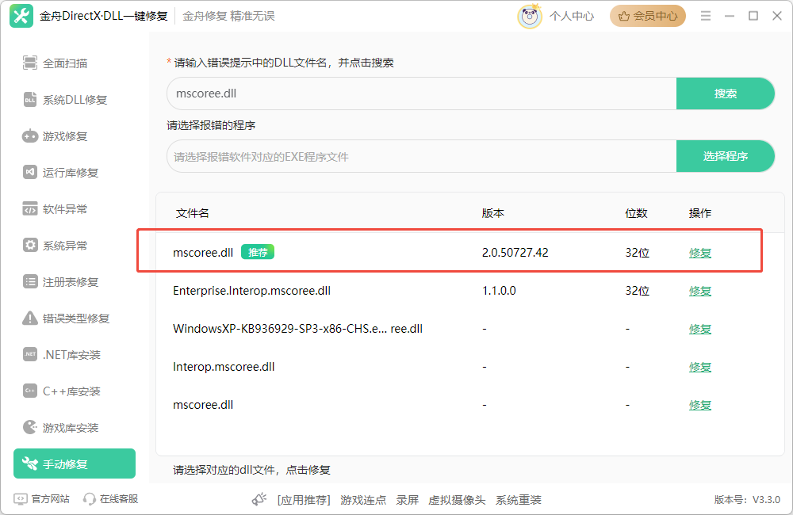
Task: Focus the DLL filename input with mscoree.dll
Action: pos(422,93)
